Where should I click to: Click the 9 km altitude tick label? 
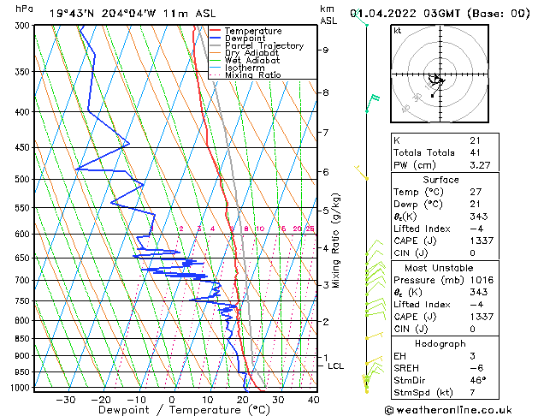[x=325, y=51]
